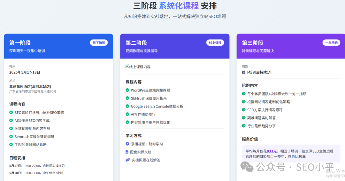Click the 5月18日 schedule line
Viewport: 345px width, 181px height.
(36, 173)
